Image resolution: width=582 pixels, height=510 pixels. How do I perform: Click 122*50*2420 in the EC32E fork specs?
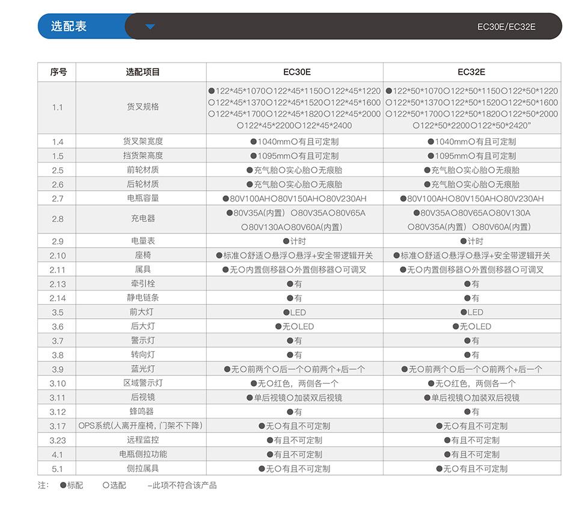click(x=501, y=126)
